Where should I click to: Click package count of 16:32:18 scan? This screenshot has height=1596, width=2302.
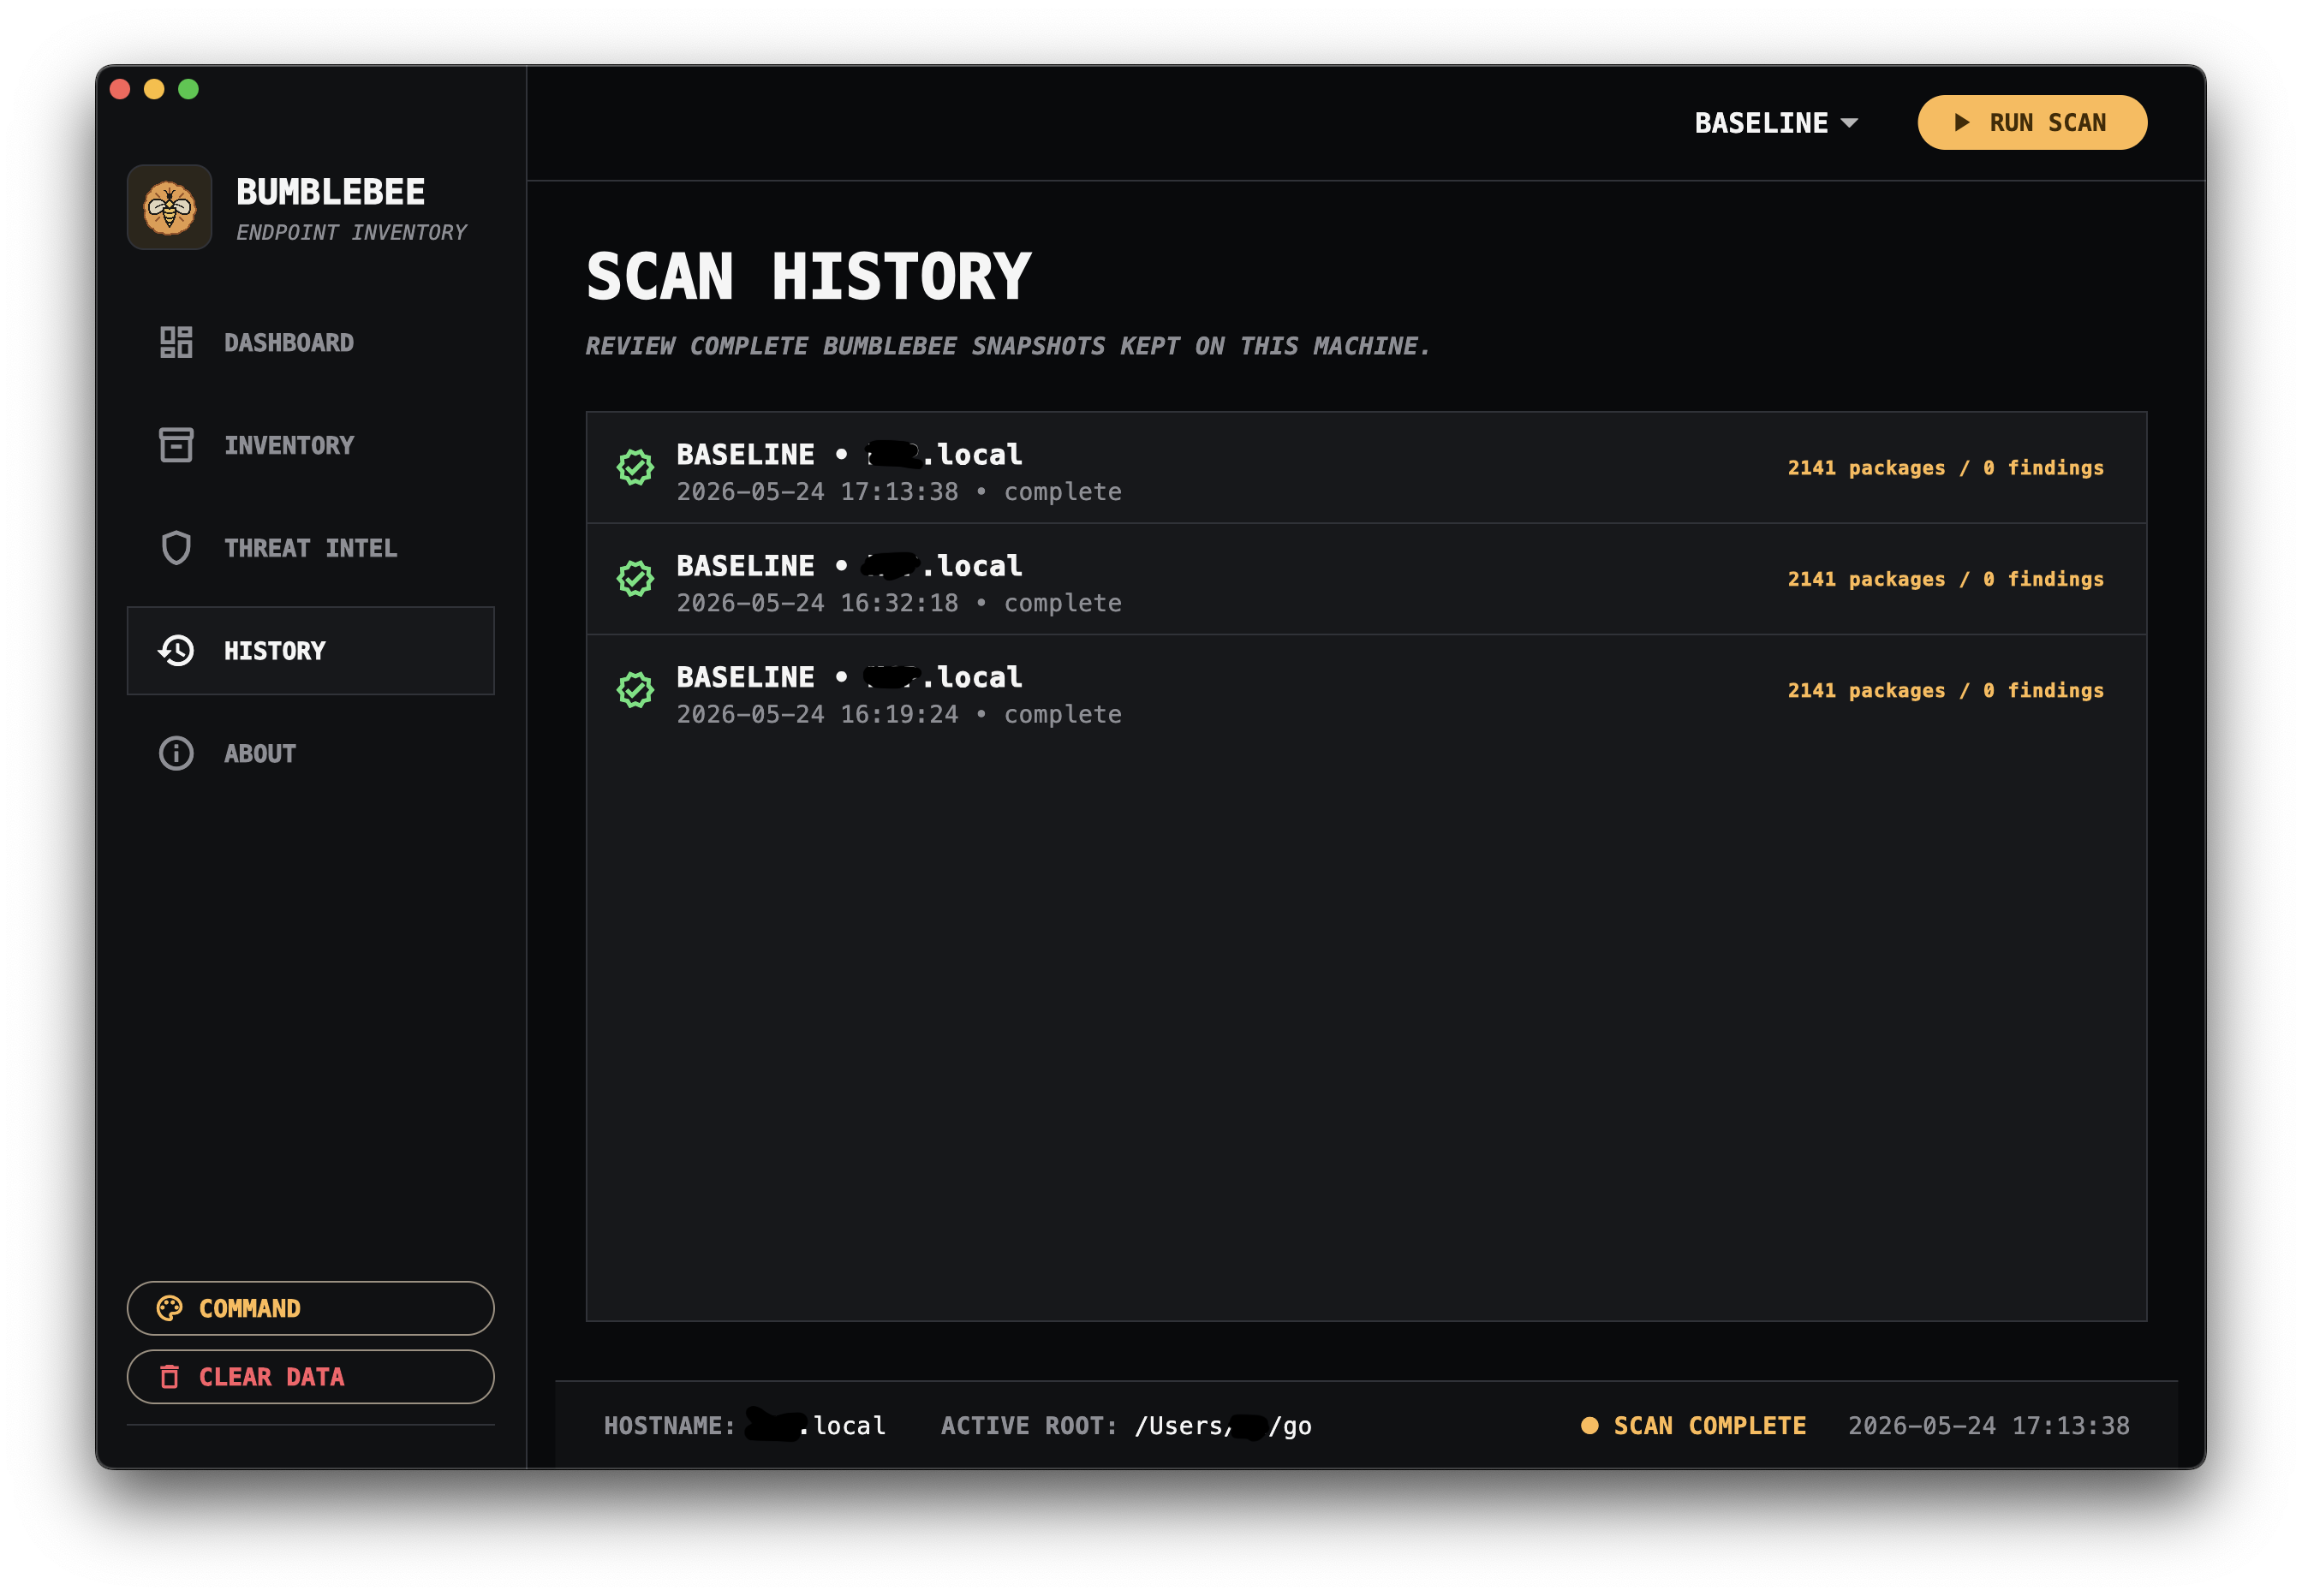(1945, 578)
